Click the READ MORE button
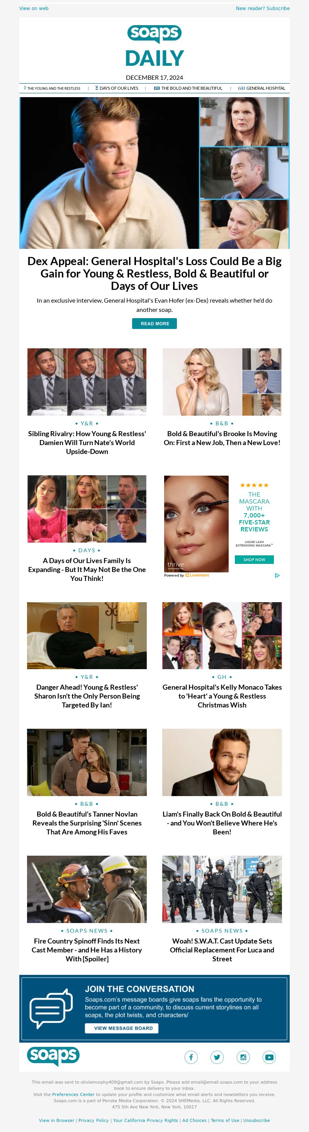Screen dimensions: 309x1132 tap(155, 324)
